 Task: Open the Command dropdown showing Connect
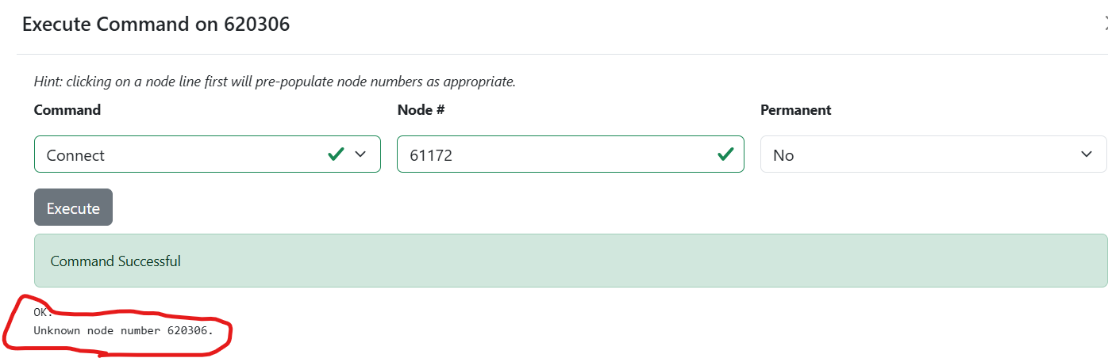(207, 154)
